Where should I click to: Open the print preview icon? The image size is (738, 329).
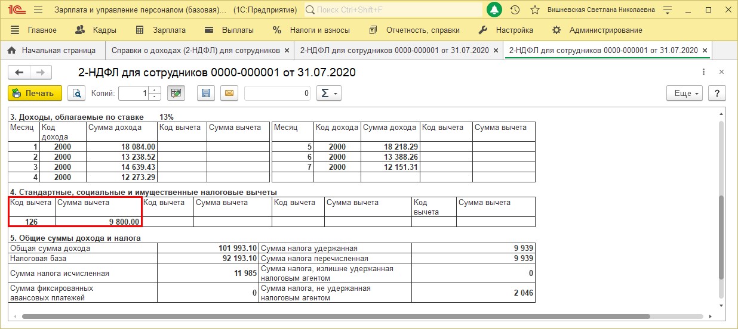[x=76, y=93]
